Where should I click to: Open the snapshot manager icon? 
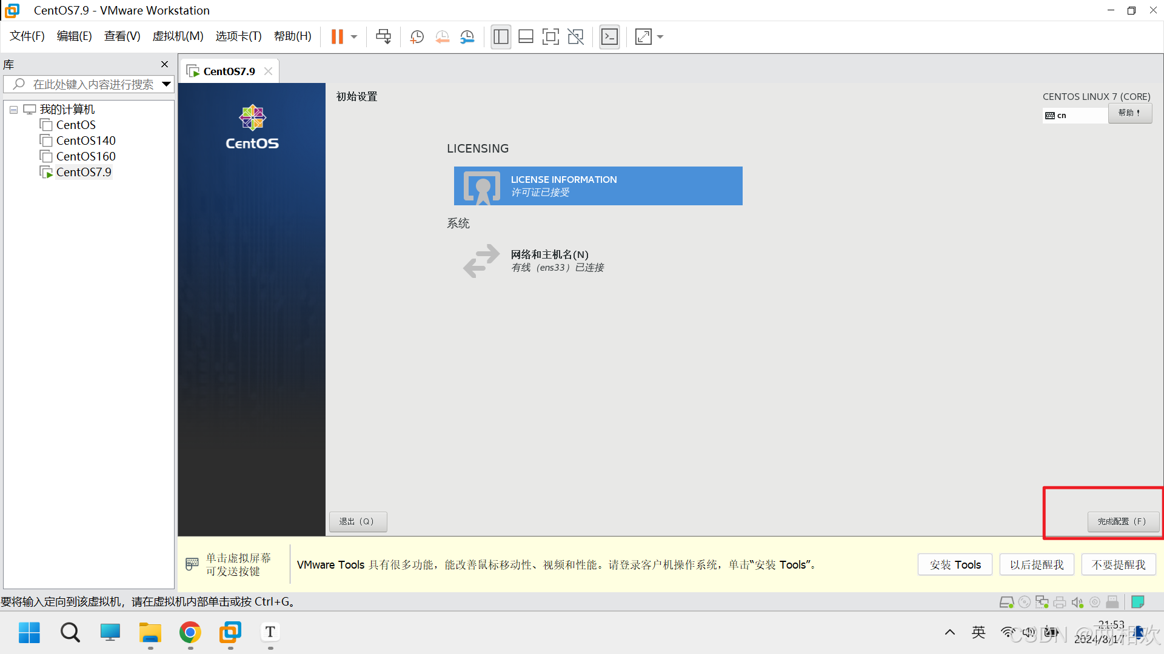point(467,37)
